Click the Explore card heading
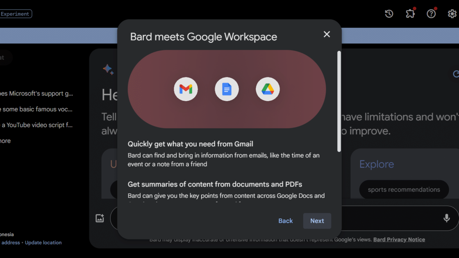Screen dimensions: 459x258 tap(377, 164)
